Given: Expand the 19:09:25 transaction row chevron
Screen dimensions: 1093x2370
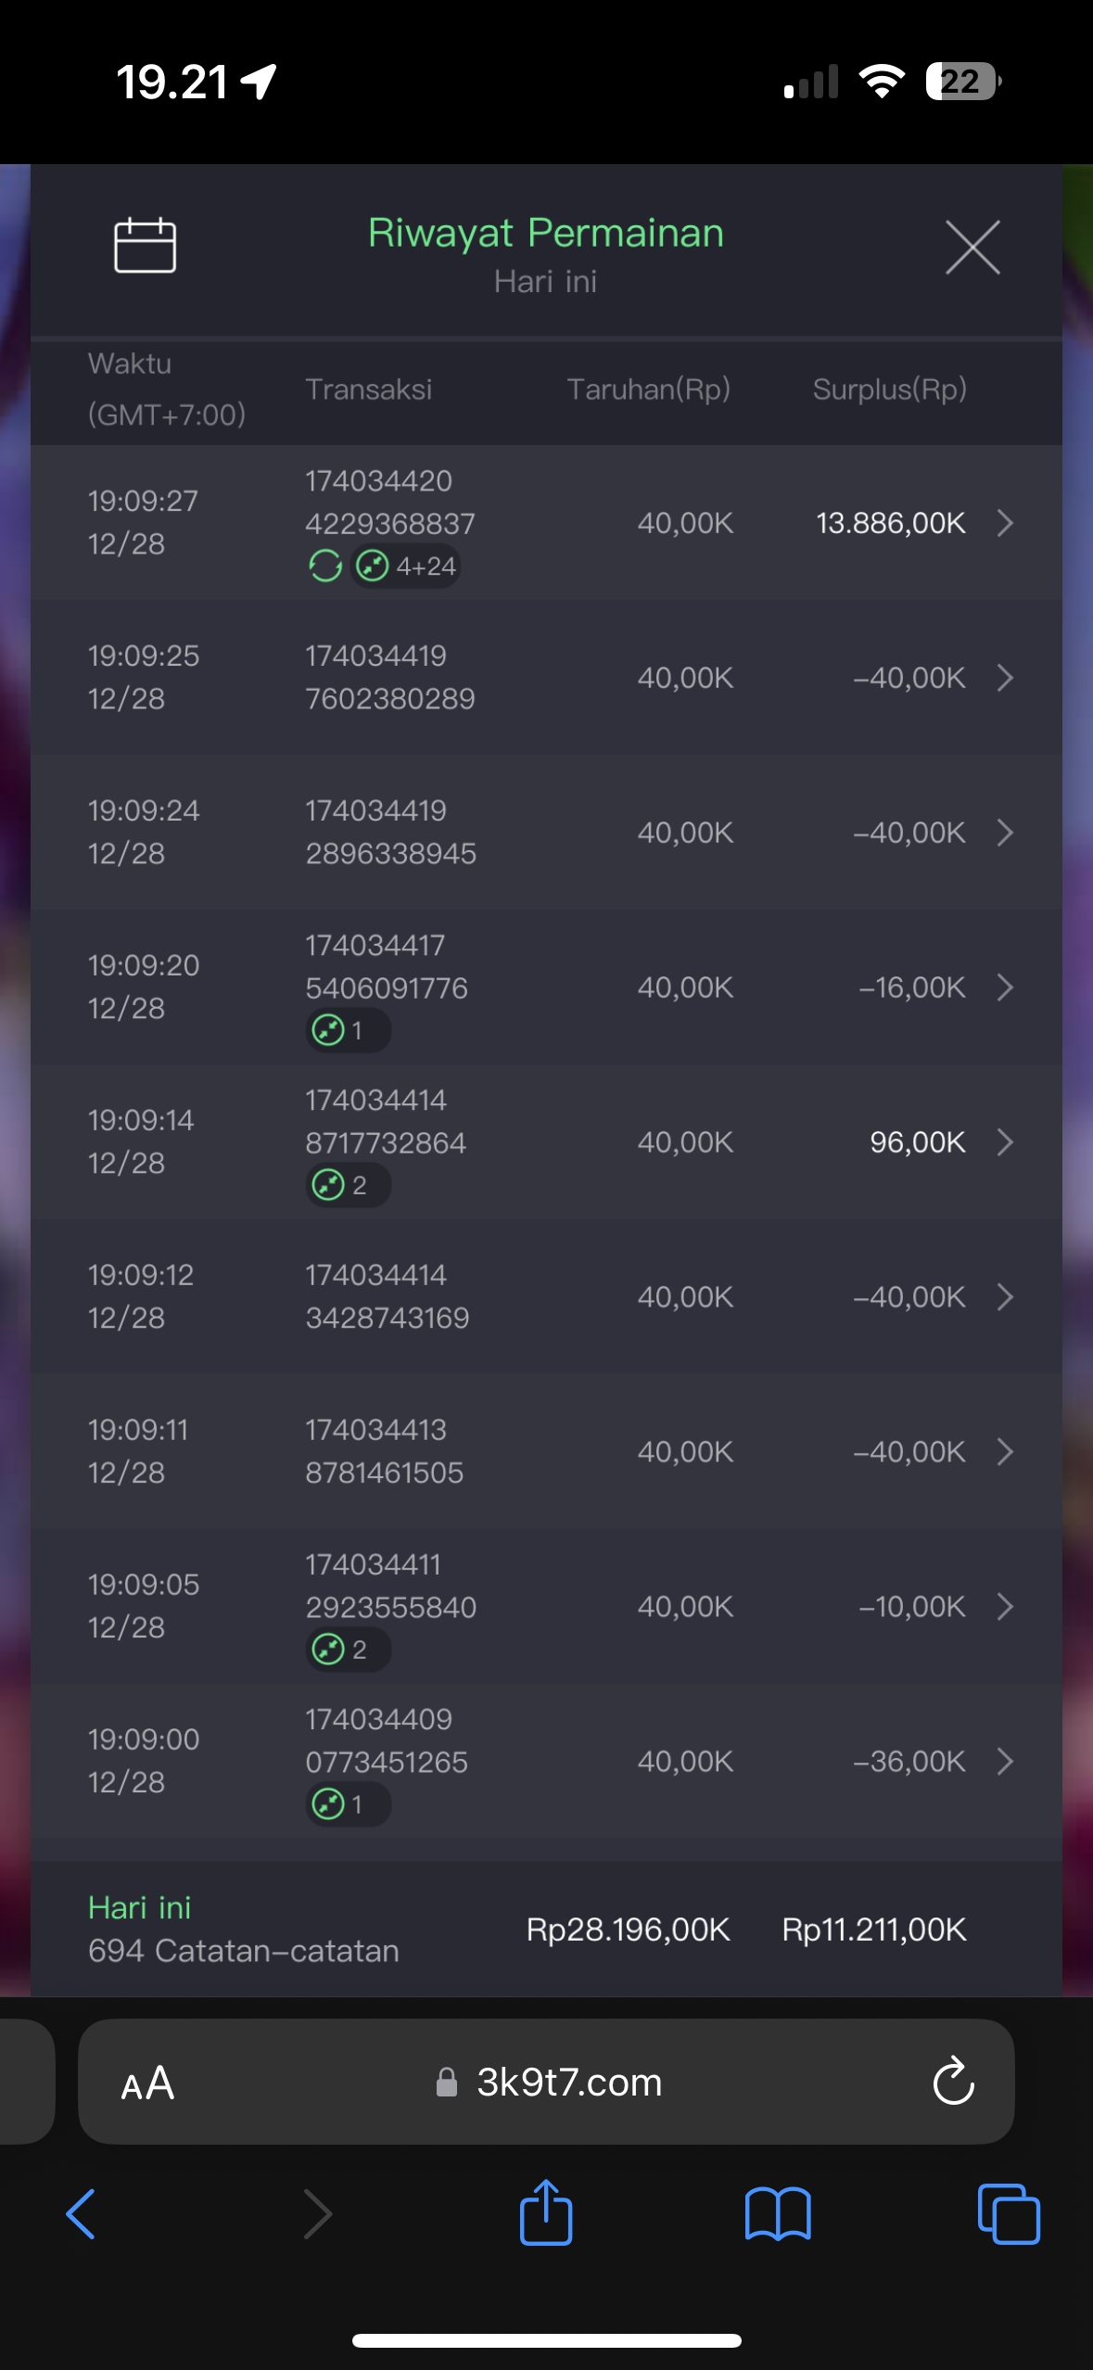Looking at the screenshot, I should pos(1005,678).
